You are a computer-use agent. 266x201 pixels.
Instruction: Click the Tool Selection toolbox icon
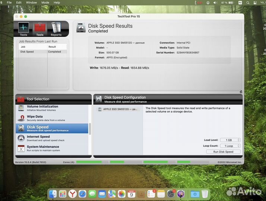coord(21,99)
